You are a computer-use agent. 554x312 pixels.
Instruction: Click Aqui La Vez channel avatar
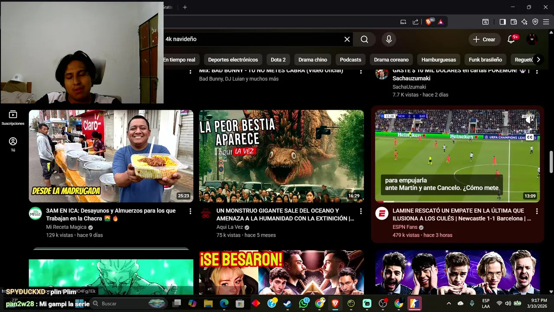(x=206, y=214)
